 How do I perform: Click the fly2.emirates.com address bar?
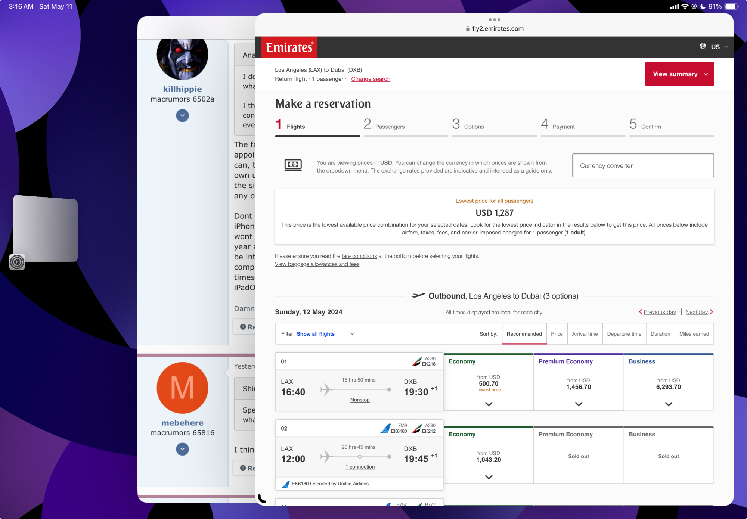point(494,29)
